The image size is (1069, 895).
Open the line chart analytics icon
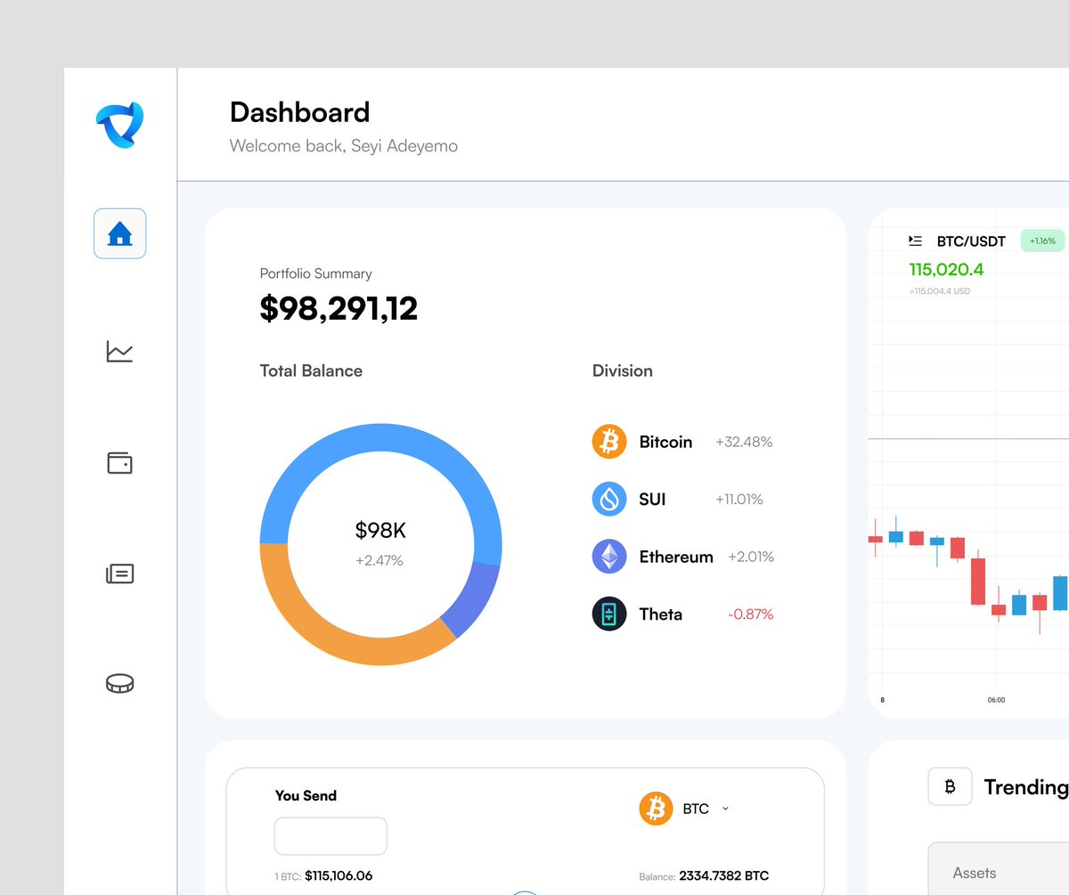point(119,351)
